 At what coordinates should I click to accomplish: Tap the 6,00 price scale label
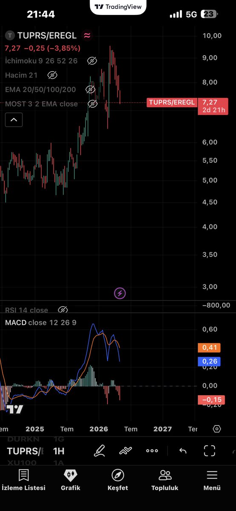click(x=210, y=142)
